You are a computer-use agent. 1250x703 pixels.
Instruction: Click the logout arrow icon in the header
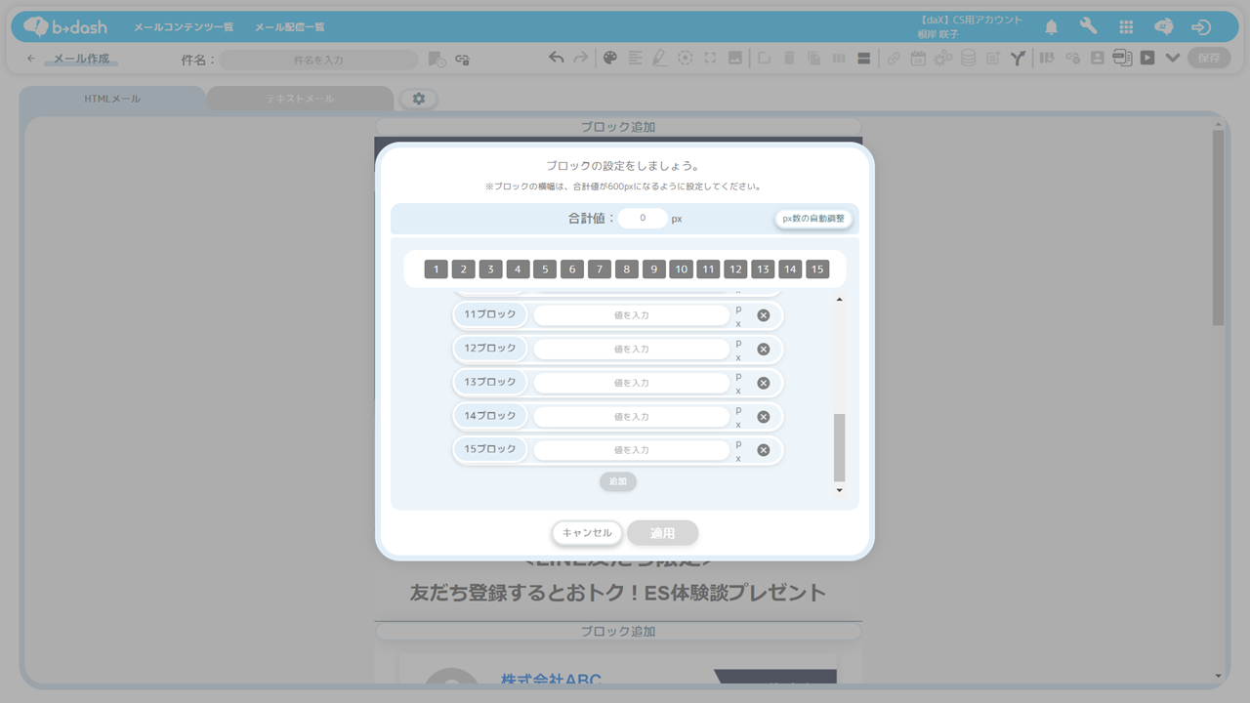click(x=1201, y=27)
